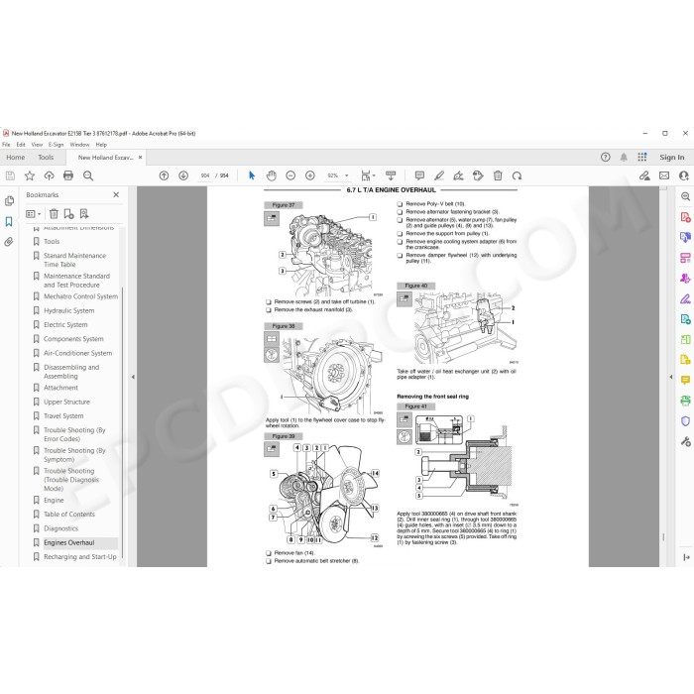Add a new bookmark icon

pyautogui.click(x=68, y=214)
